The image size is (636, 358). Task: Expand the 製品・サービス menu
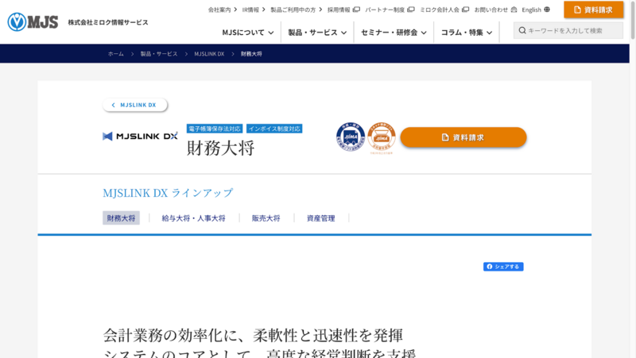coord(317,33)
